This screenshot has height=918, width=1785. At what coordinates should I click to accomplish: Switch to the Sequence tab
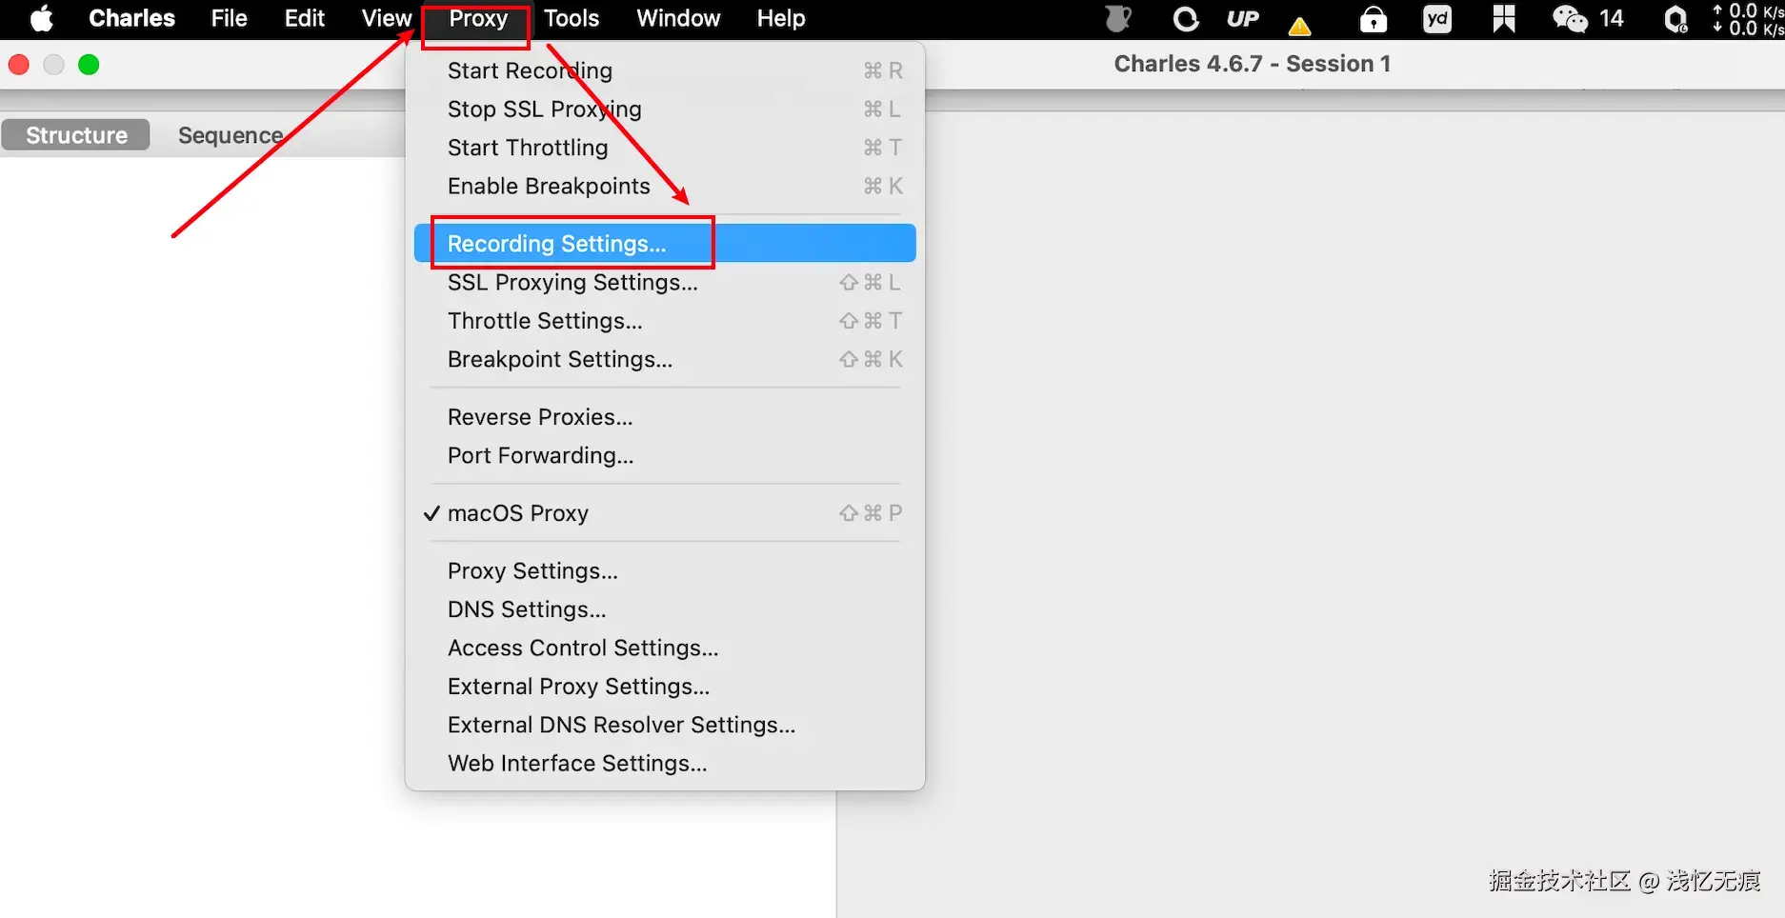pyautogui.click(x=231, y=135)
